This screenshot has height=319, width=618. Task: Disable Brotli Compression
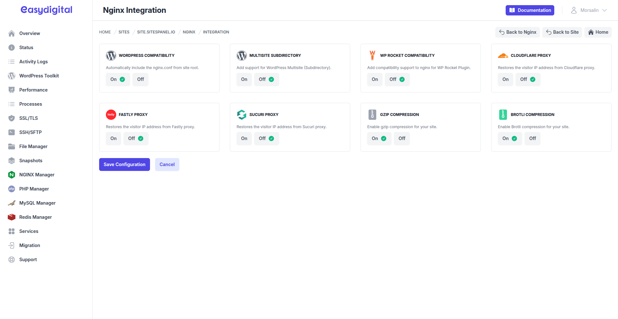coord(532,138)
